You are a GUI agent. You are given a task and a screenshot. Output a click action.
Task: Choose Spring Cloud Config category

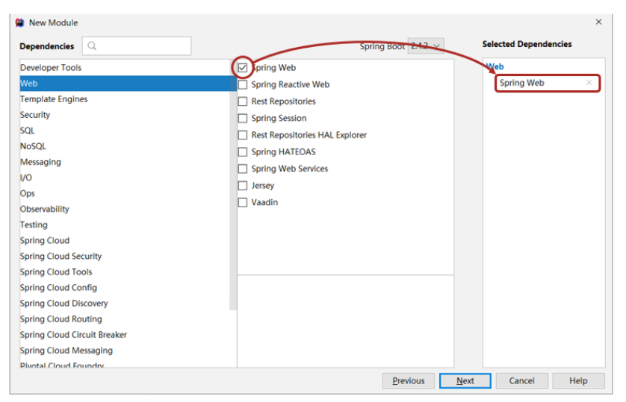(x=125, y=288)
